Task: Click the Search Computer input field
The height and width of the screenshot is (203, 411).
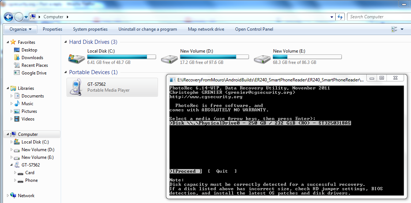Action: click(x=379, y=17)
